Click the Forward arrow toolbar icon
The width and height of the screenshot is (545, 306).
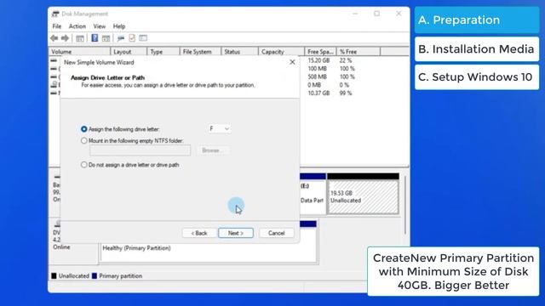pos(65,38)
